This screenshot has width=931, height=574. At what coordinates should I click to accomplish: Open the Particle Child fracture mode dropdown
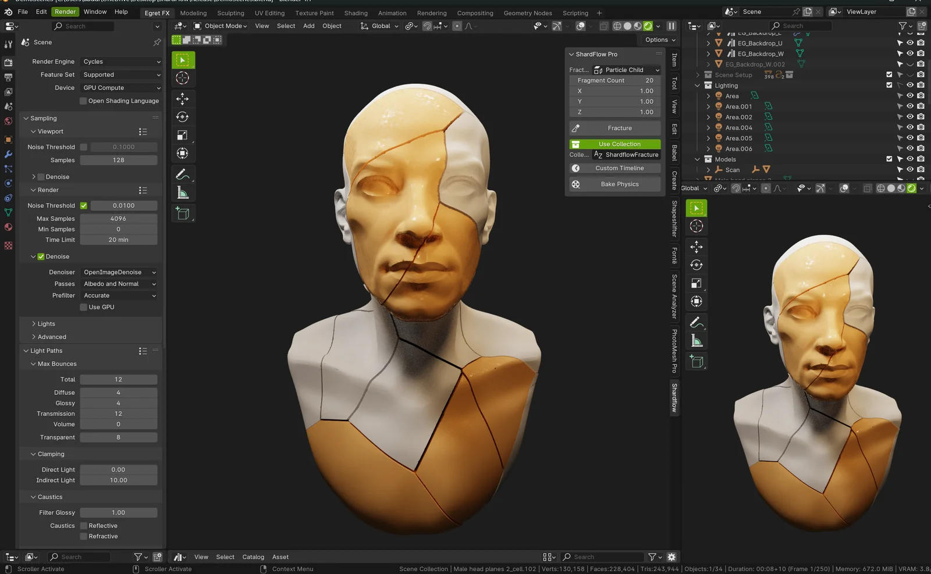point(626,69)
